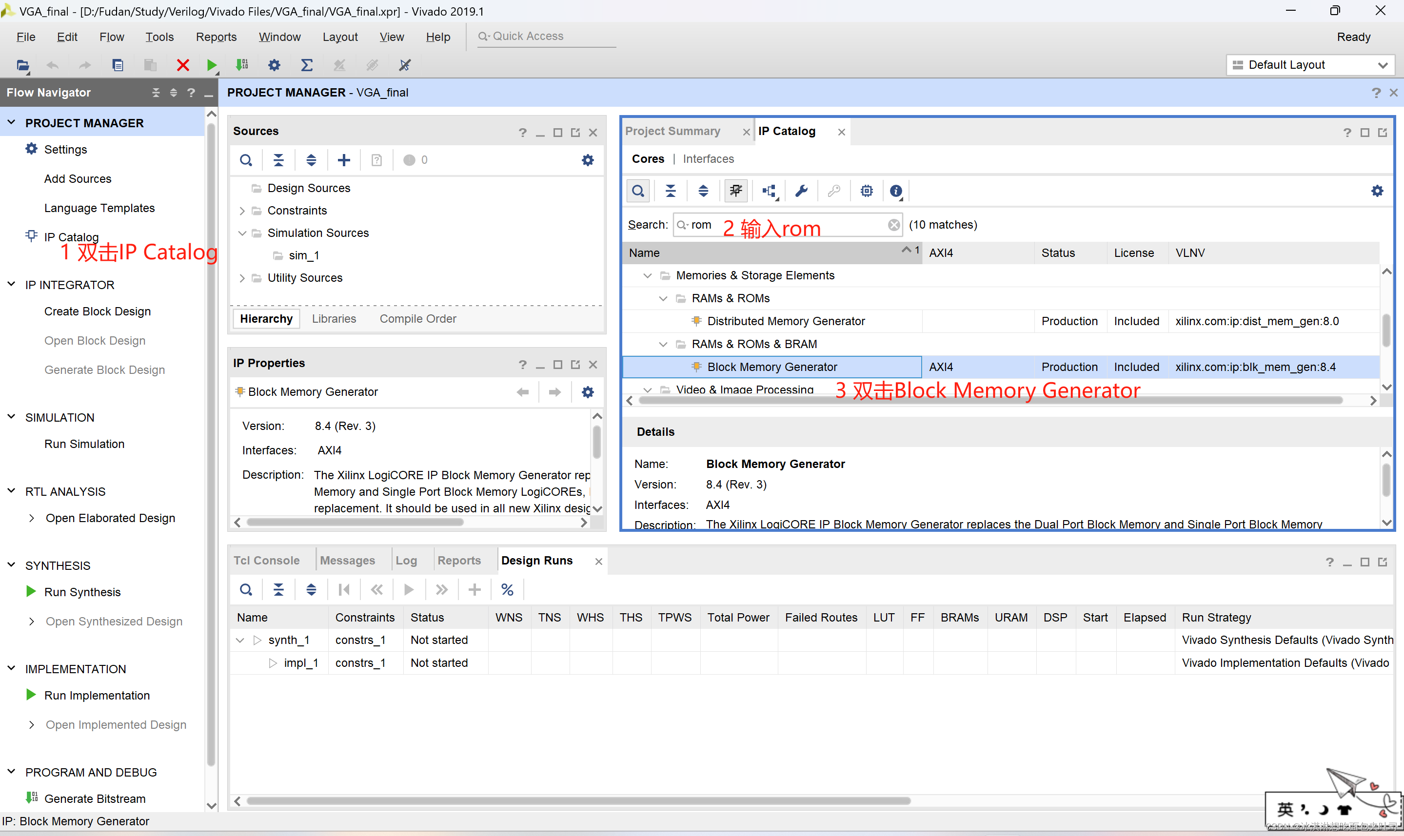The height and width of the screenshot is (836, 1404).
Task: Collapse all in IP Catalog toolbar
Action: pos(671,191)
